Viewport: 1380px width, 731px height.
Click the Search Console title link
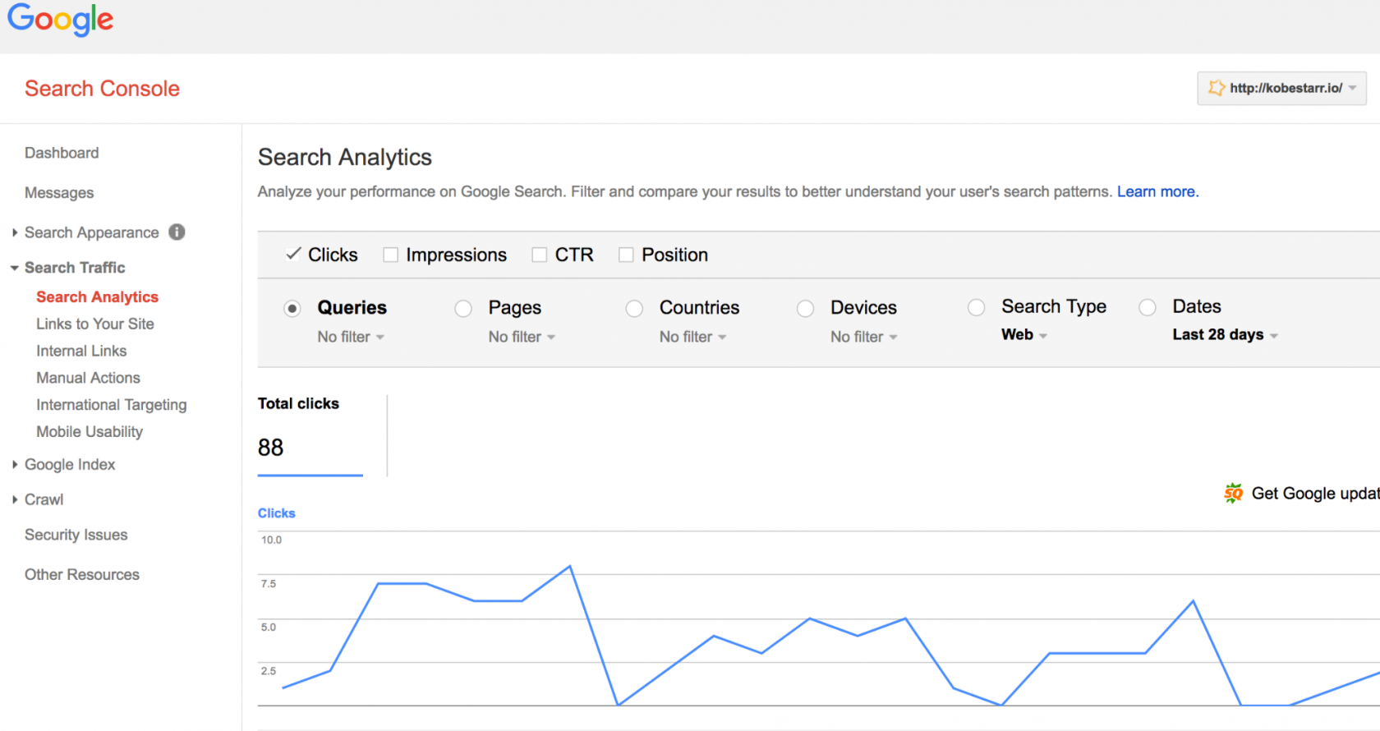click(102, 89)
